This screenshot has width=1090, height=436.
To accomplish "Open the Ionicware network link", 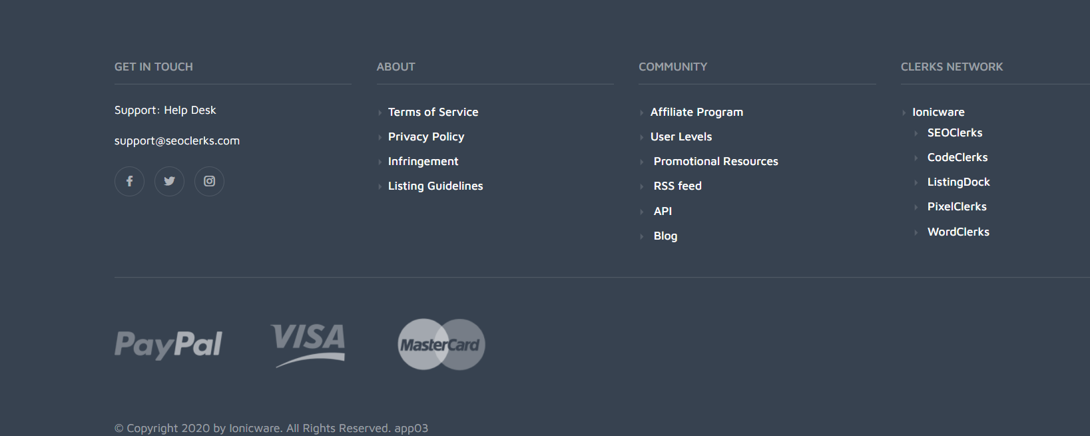I will [x=938, y=112].
